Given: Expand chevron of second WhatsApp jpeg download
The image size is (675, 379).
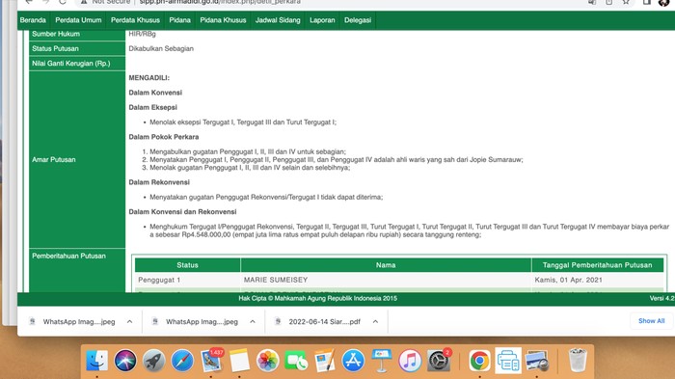Looking at the screenshot, I should (x=253, y=321).
